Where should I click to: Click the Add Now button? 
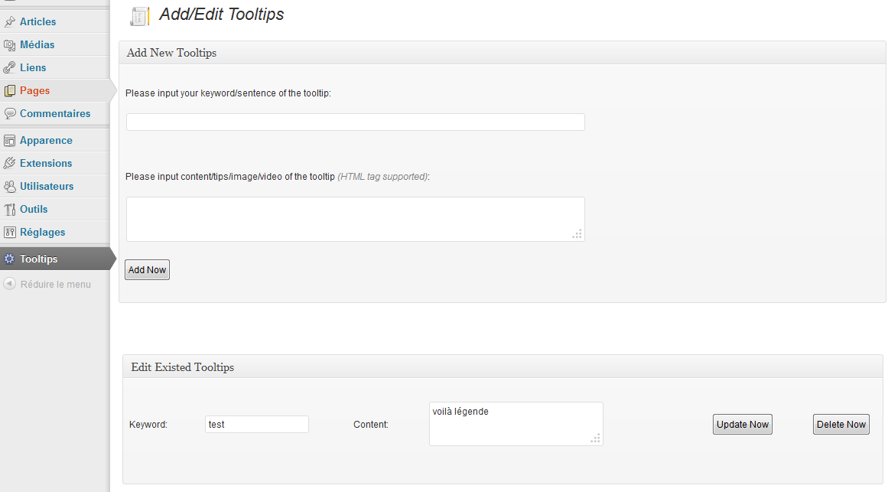tap(148, 270)
